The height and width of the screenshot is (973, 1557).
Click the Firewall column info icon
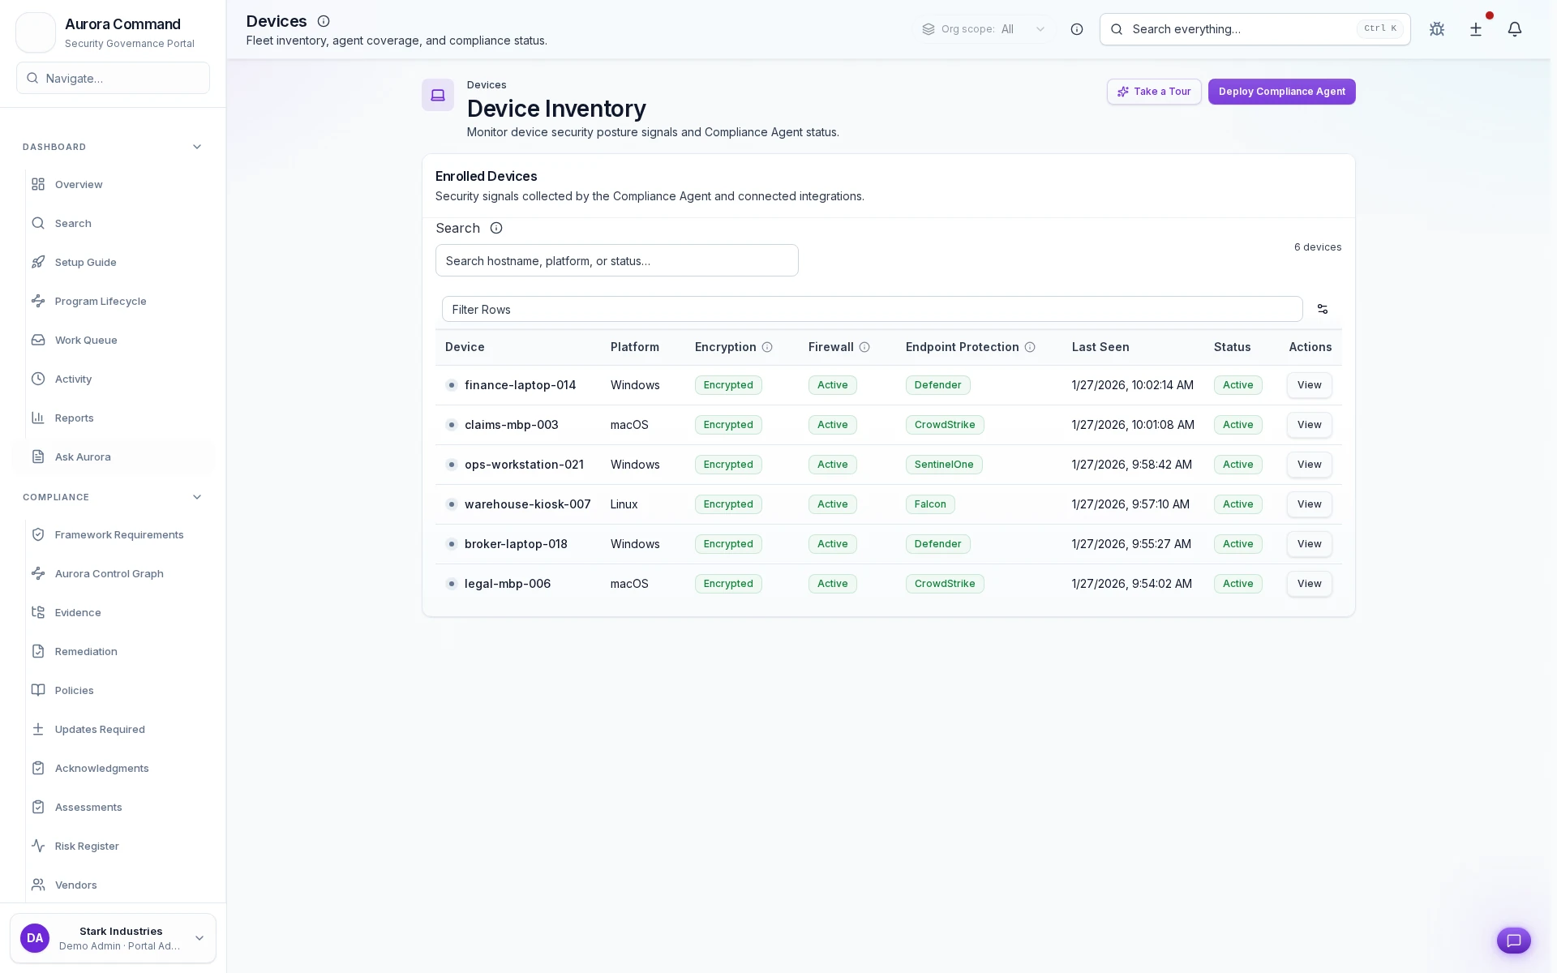coord(864,347)
